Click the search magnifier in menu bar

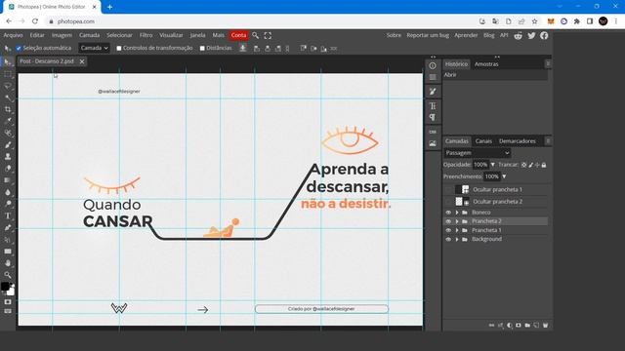point(255,35)
